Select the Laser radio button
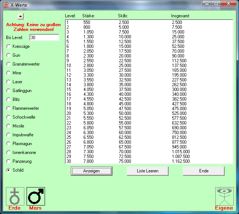This screenshot has width=239, height=214. point(8,82)
